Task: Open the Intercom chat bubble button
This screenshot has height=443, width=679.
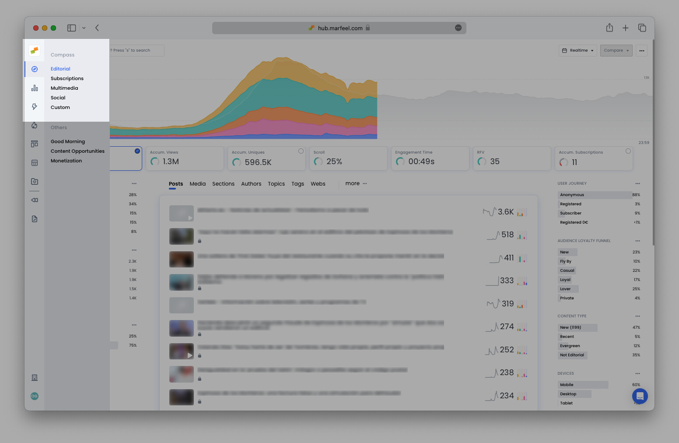Action: point(640,396)
